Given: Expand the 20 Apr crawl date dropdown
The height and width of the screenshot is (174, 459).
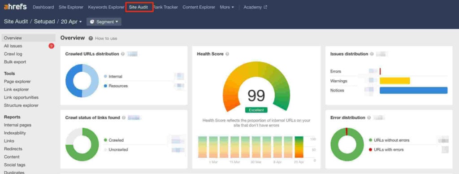Looking at the screenshot, I should tap(71, 22).
